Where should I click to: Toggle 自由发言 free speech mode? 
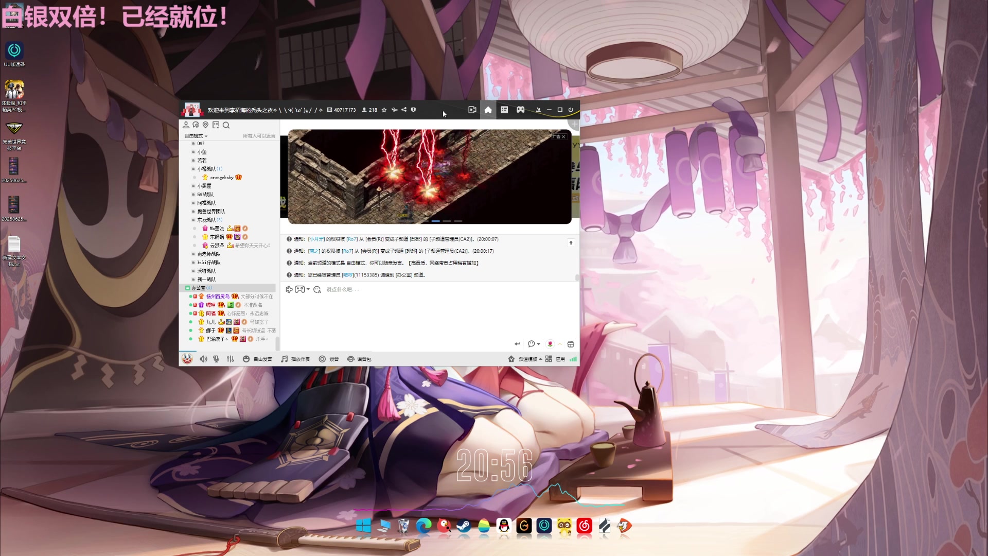(257, 359)
